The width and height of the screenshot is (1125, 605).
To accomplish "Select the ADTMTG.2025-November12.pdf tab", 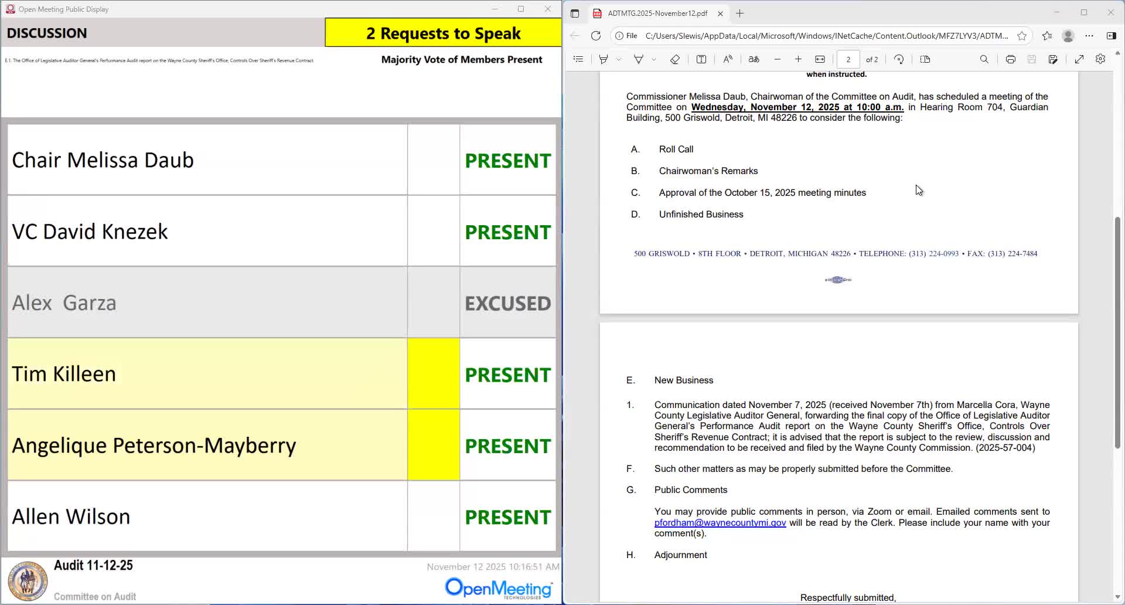I will 657,13.
